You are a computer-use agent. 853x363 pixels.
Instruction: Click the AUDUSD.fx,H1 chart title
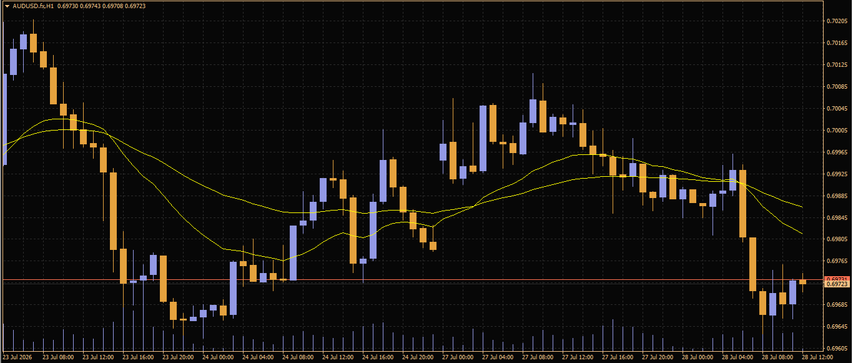click(32, 6)
